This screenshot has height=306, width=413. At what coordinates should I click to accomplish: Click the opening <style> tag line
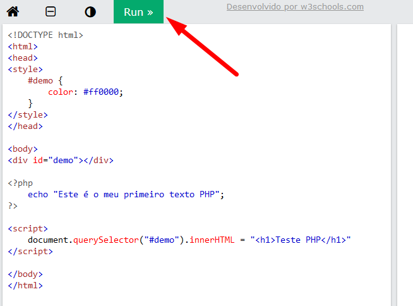[x=25, y=69]
